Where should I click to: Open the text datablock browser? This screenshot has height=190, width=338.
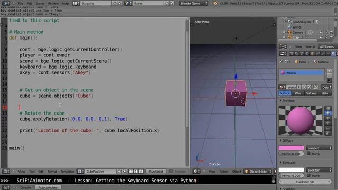(x=81, y=172)
